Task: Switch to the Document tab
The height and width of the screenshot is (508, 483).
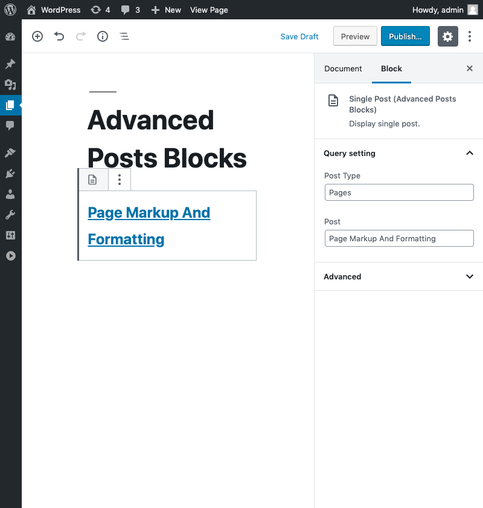Action: tap(343, 69)
